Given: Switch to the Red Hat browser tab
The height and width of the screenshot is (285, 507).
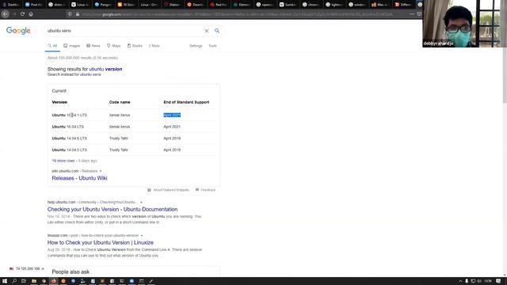Looking at the screenshot, I should [219, 5].
